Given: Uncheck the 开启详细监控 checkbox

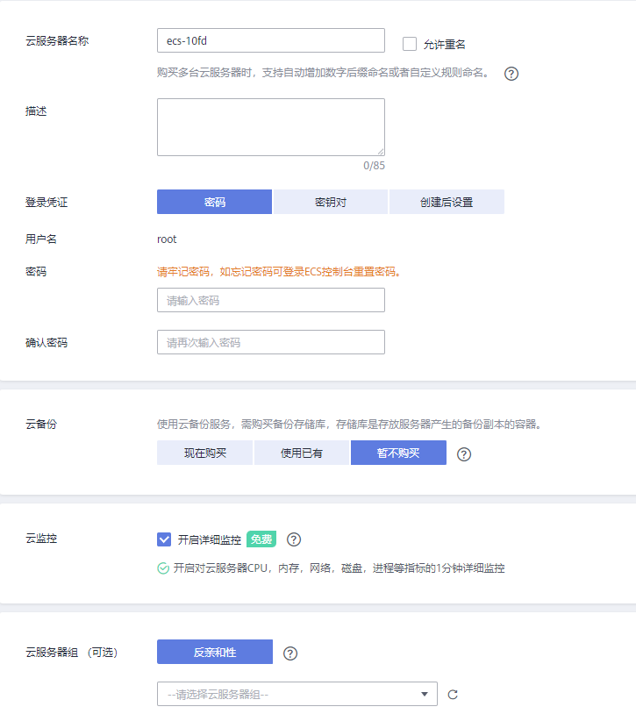Looking at the screenshot, I should 164,539.
